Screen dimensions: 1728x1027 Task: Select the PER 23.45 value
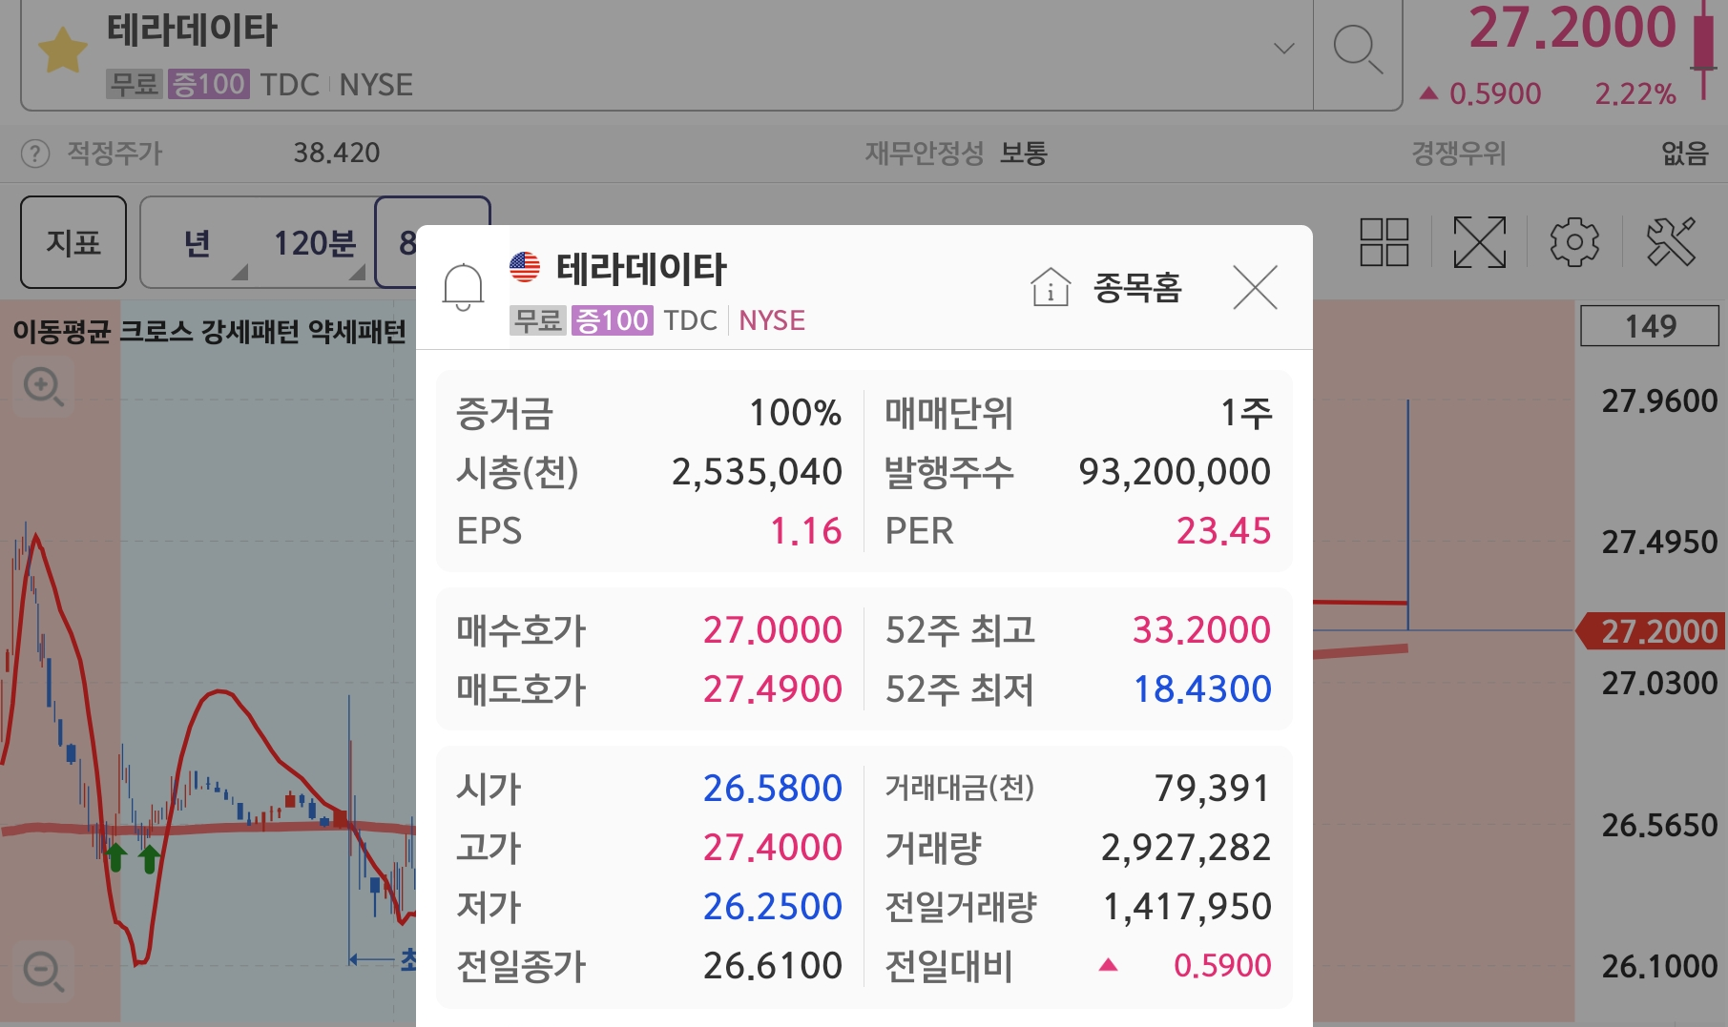1224,531
